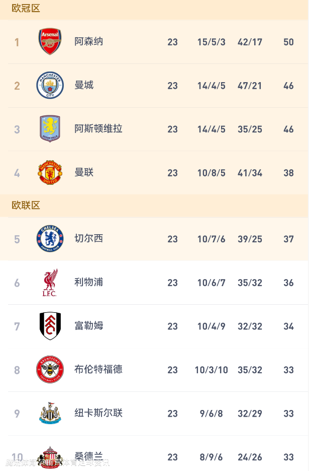The width and height of the screenshot is (309, 471).
Task: Click the Brentford club crest
Action: tap(50, 370)
